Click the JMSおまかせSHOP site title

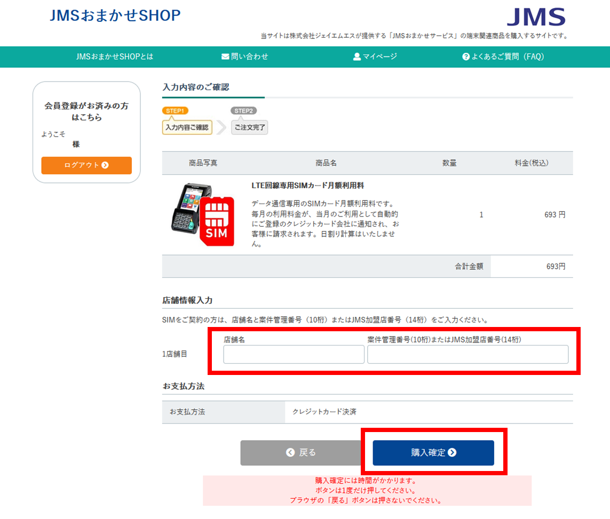(115, 15)
